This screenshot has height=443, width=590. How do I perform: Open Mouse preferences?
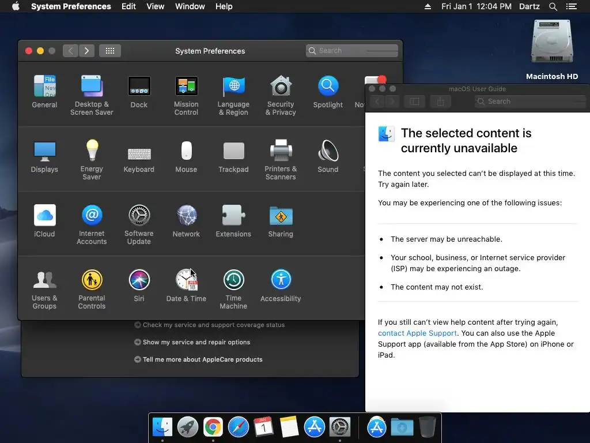click(x=186, y=156)
